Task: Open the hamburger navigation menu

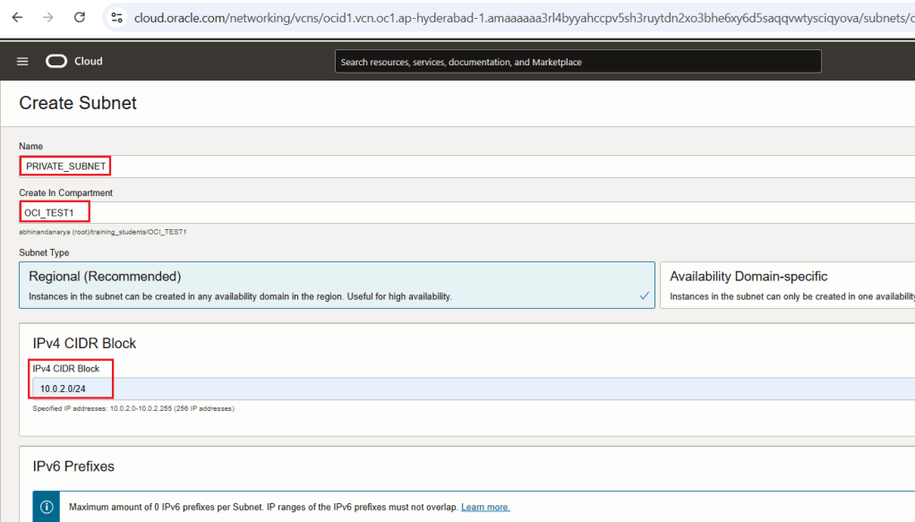Action: (x=23, y=61)
